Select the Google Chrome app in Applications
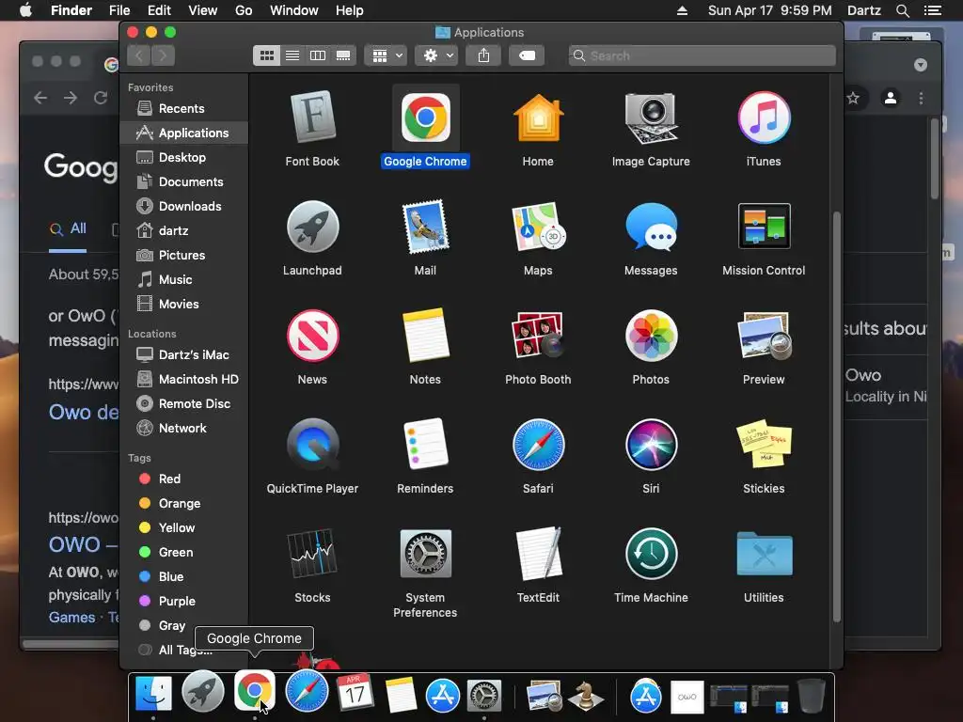Image resolution: width=963 pixels, height=722 pixels. point(425,118)
